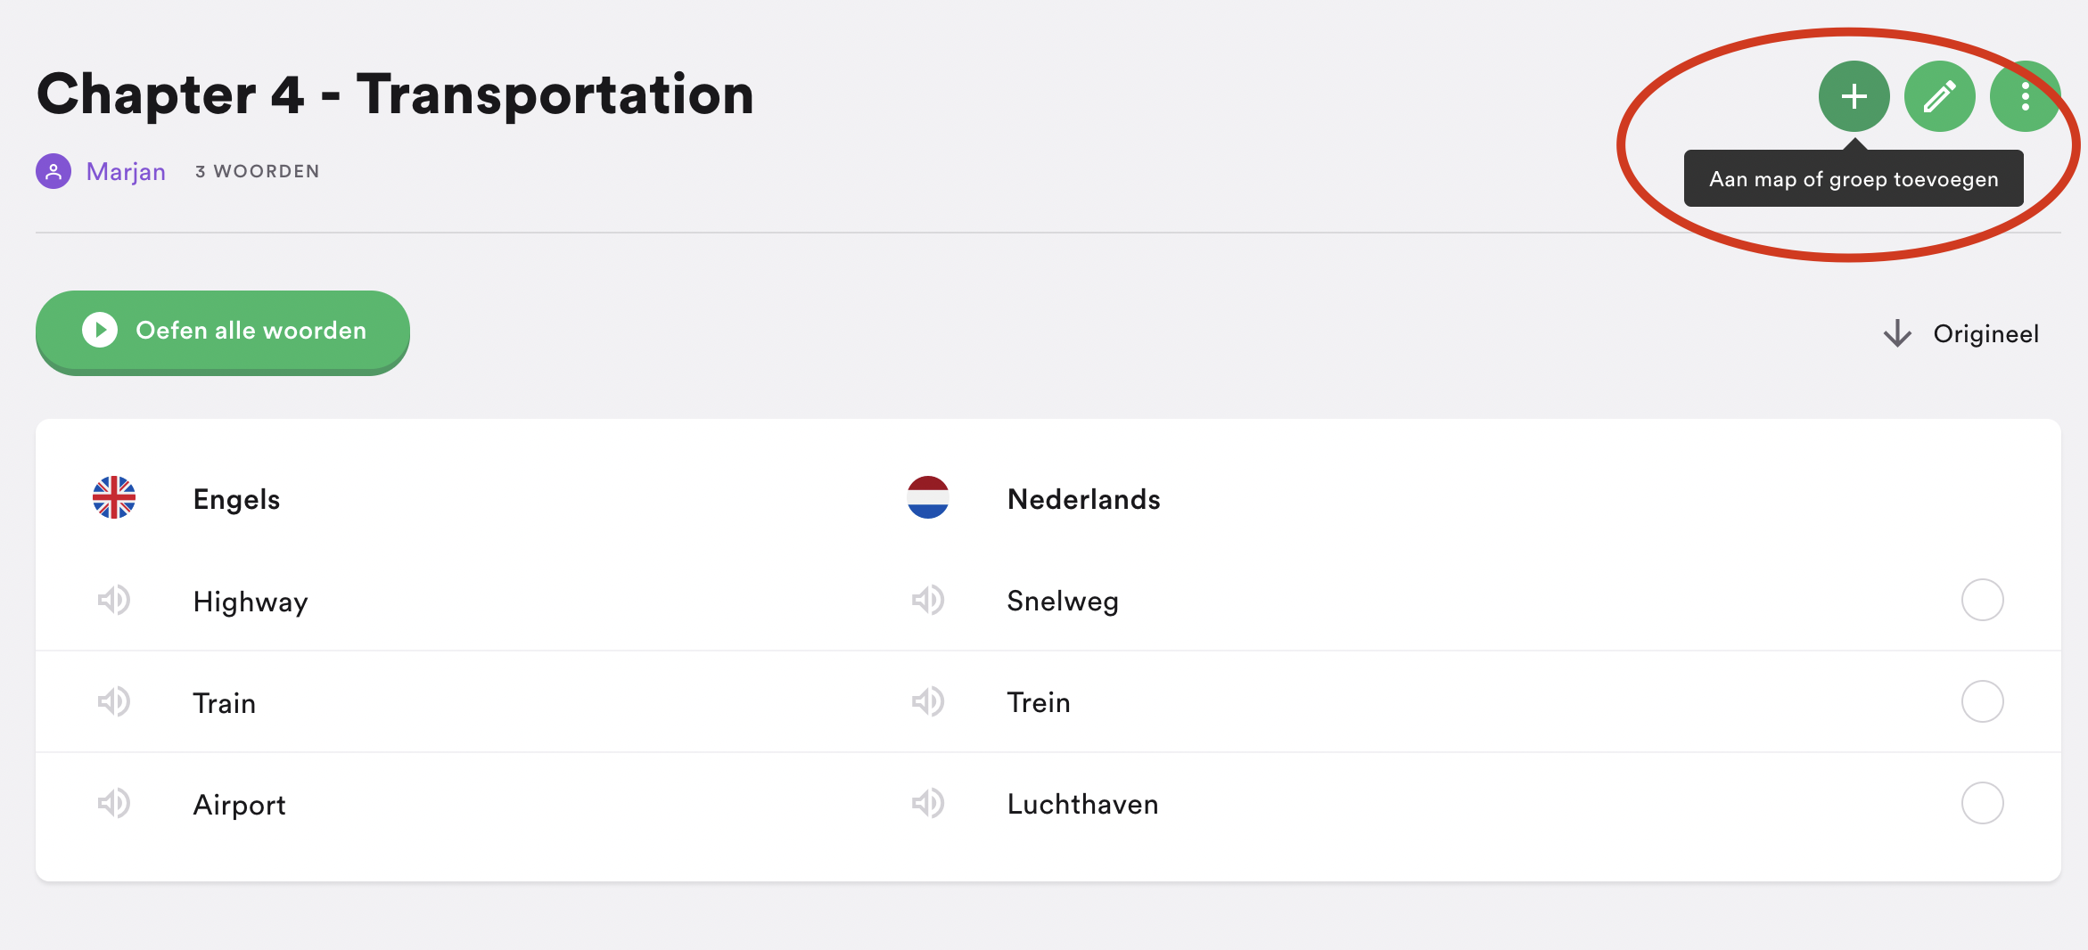2088x950 pixels.
Task: Open the 'Aan map of groep toevoegen' plus icon
Action: coord(1854,96)
